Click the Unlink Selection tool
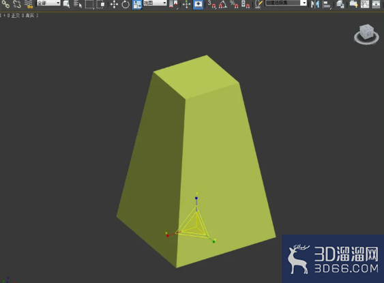Screen dimensions: 384x283 (17, 4)
